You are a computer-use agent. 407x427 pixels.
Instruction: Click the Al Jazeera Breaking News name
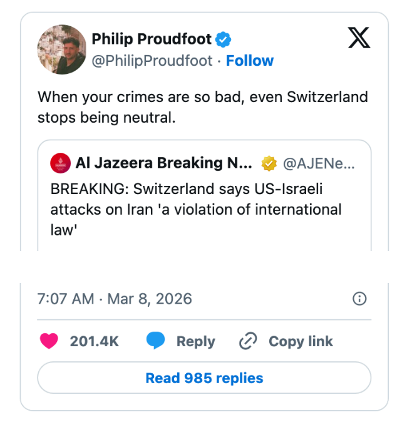coord(163,164)
